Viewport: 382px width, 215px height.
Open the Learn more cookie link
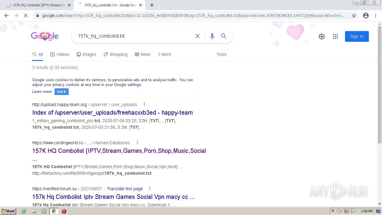tap(42, 92)
